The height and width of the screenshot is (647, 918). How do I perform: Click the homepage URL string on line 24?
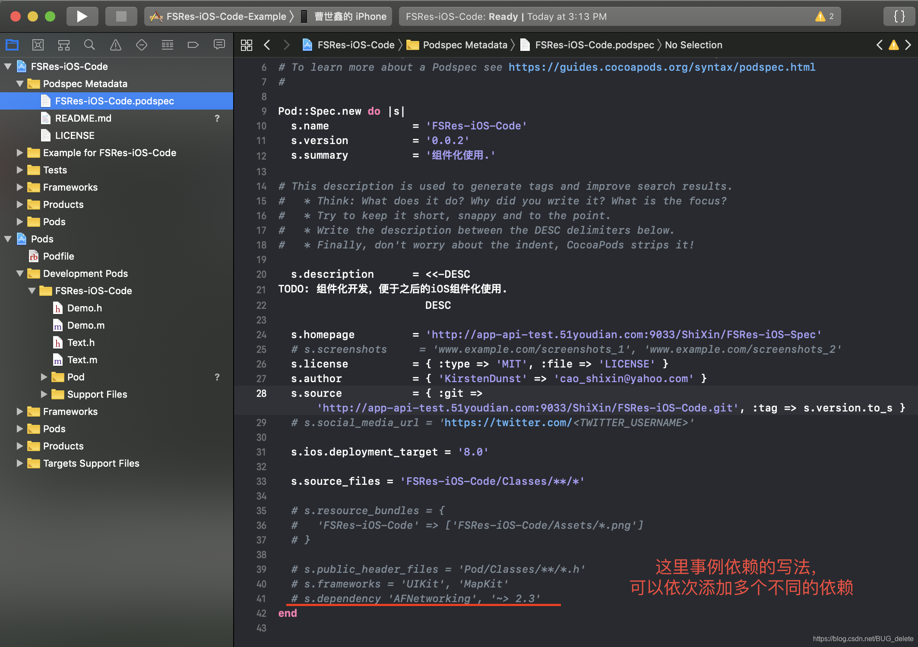click(x=624, y=335)
